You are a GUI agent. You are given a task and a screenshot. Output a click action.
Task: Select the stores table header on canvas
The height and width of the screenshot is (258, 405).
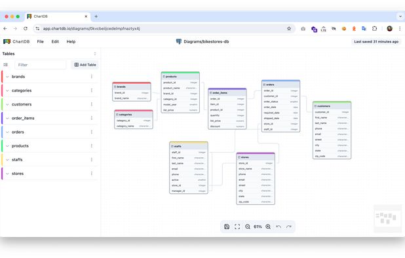pyautogui.click(x=256, y=157)
